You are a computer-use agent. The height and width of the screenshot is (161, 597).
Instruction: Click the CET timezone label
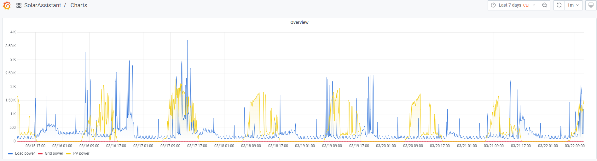pyautogui.click(x=526, y=5)
